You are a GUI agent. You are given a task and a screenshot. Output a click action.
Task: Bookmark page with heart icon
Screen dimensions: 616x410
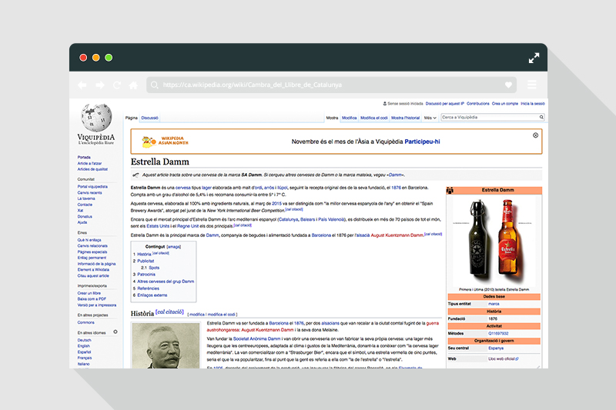click(508, 85)
